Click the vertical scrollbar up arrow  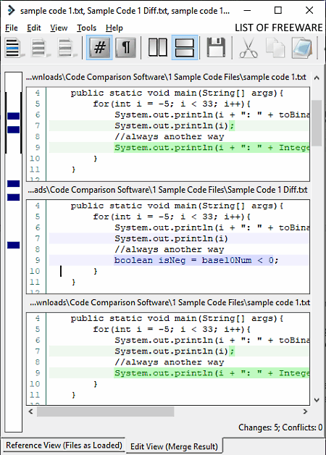(x=317, y=78)
